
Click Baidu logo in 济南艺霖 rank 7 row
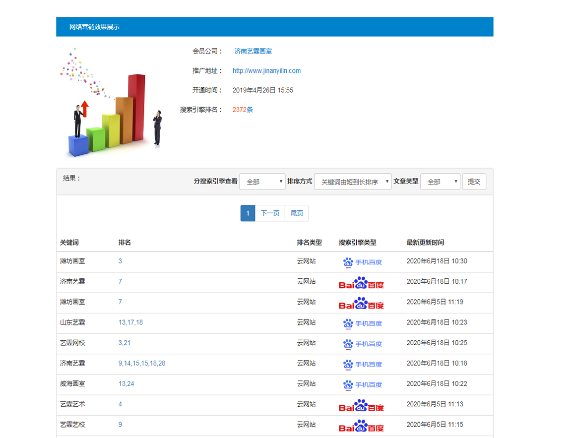(361, 282)
